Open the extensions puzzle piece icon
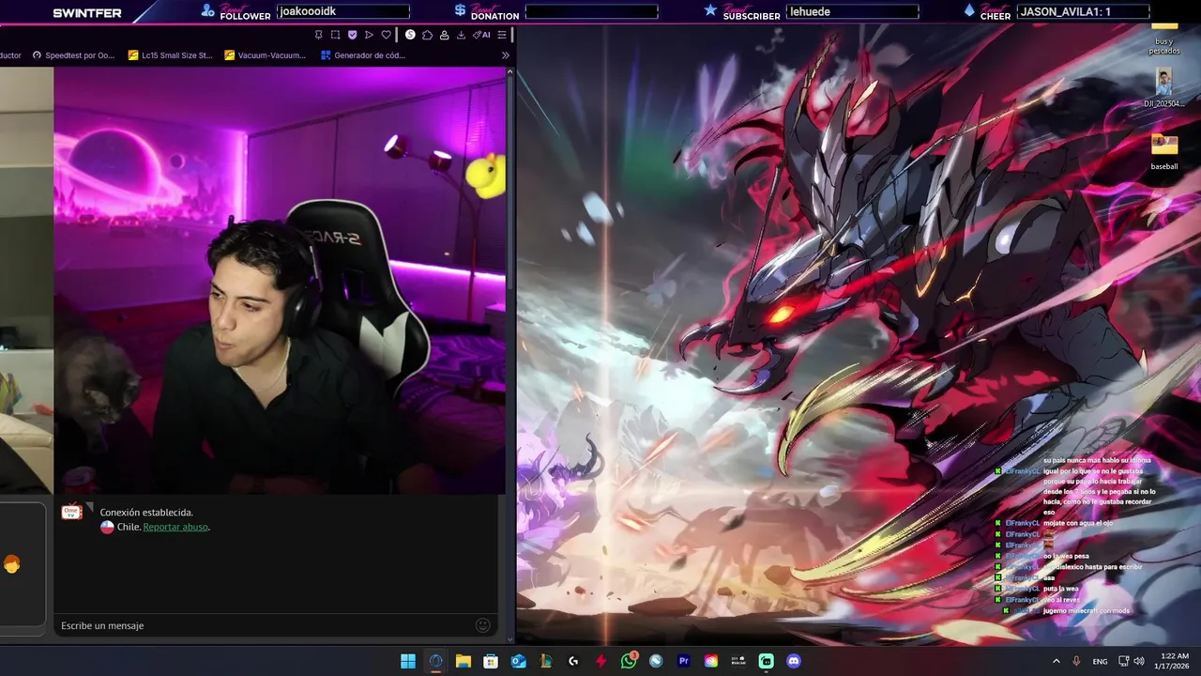The image size is (1201, 676). (x=427, y=35)
